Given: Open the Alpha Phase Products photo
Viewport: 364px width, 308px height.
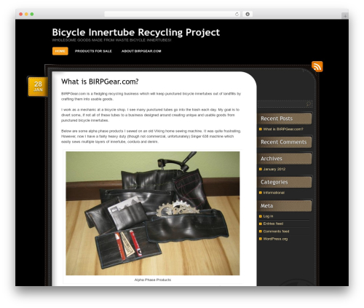Looking at the screenshot, I should [x=153, y=213].
